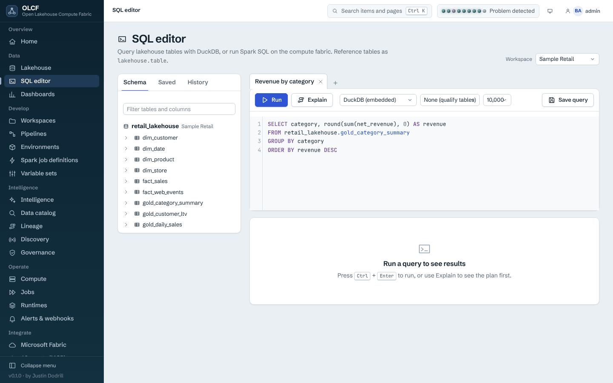Screen dimensions: 613x383
Task: Open Pipelines section
Action: (x=52, y=134)
